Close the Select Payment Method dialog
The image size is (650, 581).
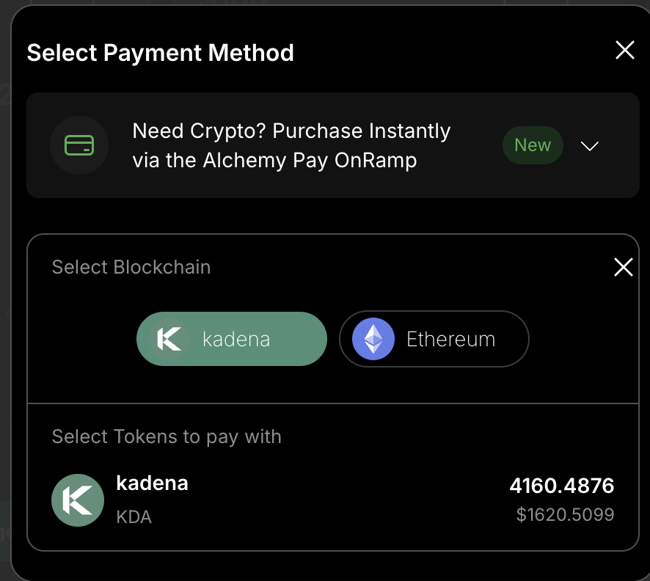pyautogui.click(x=624, y=50)
